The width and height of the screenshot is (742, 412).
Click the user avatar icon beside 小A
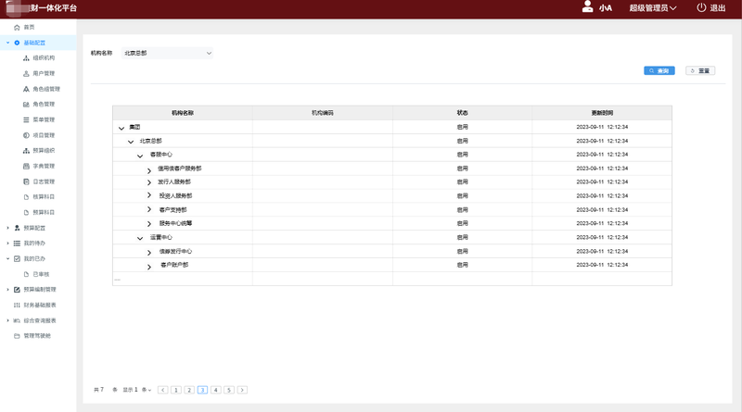pyautogui.click(x=587, y=7)
